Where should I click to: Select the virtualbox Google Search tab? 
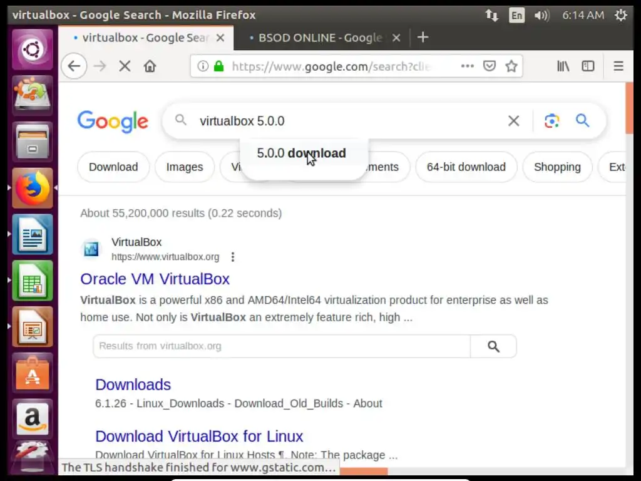click(146, 38)
